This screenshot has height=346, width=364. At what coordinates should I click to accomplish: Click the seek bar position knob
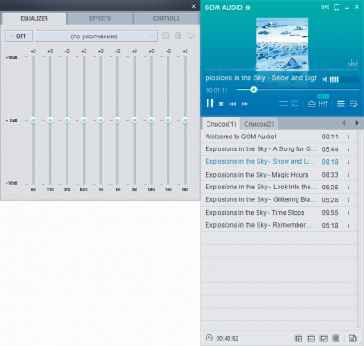coord(254,90)
